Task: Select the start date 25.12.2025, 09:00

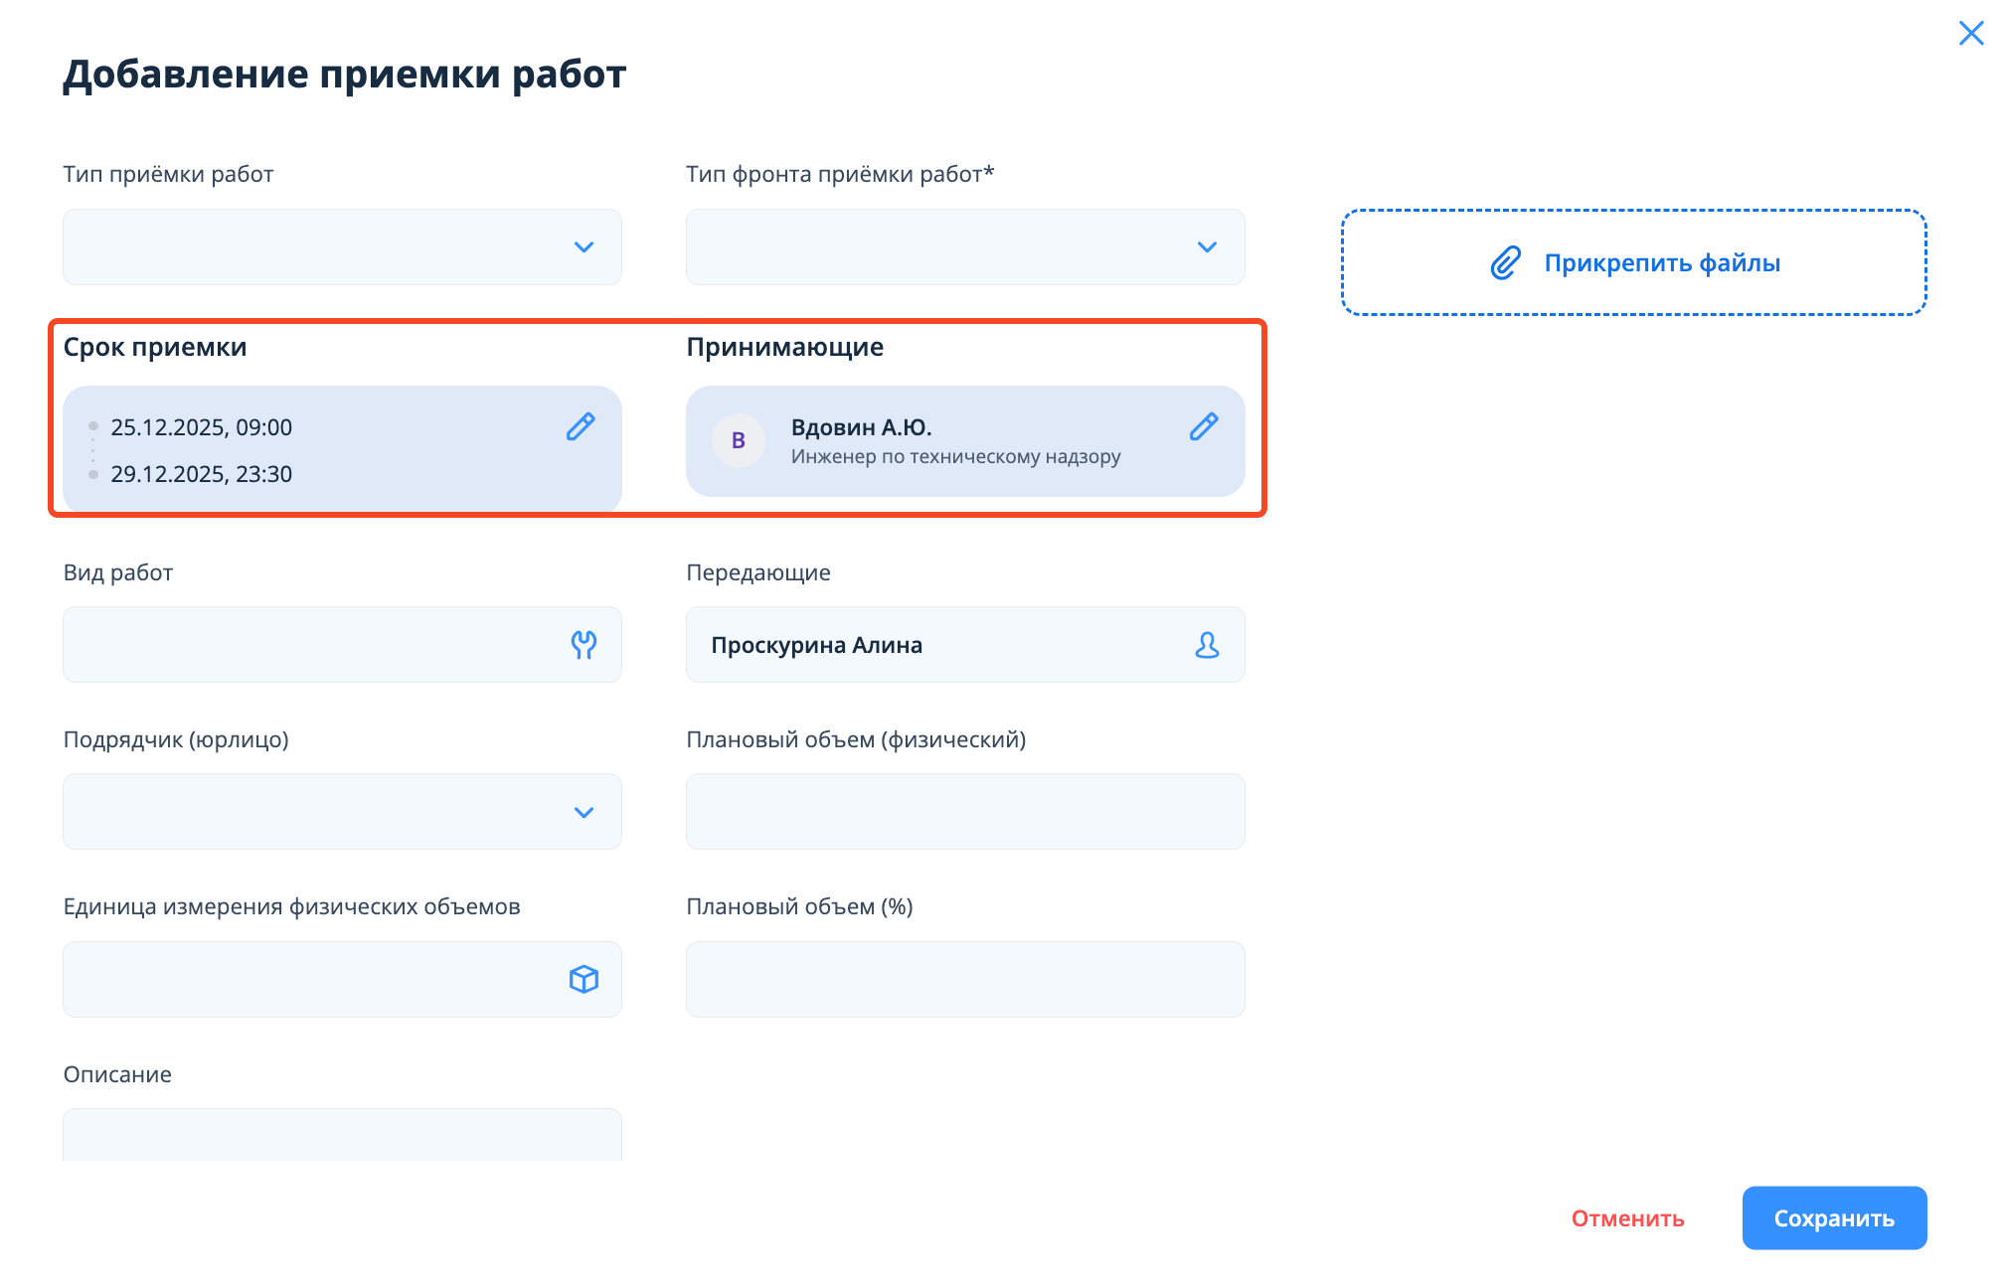Action: point(202,427)
